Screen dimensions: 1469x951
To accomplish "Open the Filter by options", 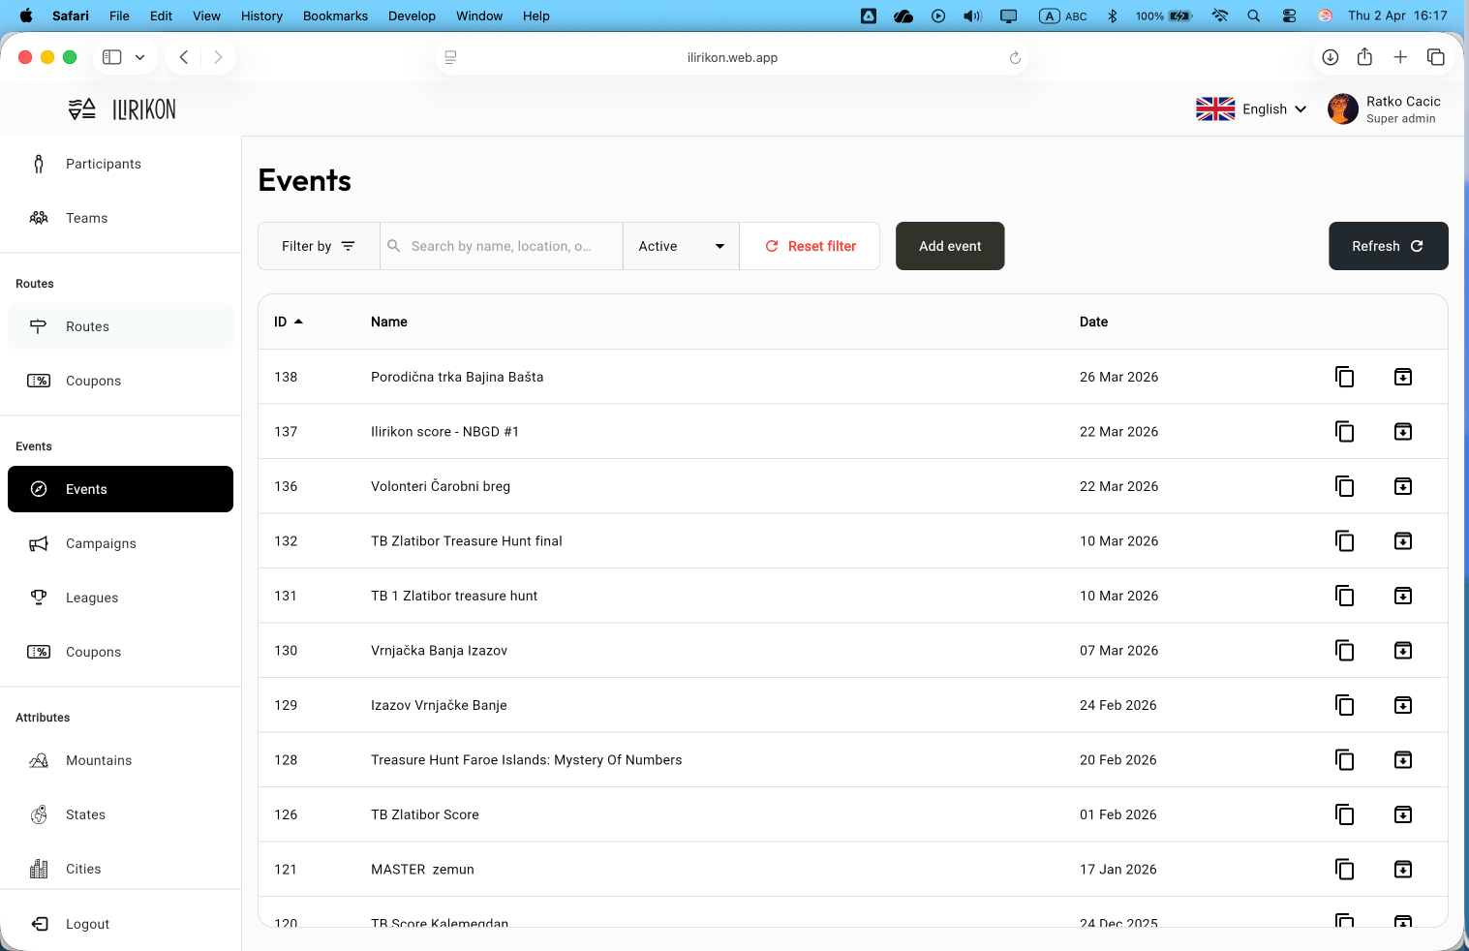I will 318,246.
